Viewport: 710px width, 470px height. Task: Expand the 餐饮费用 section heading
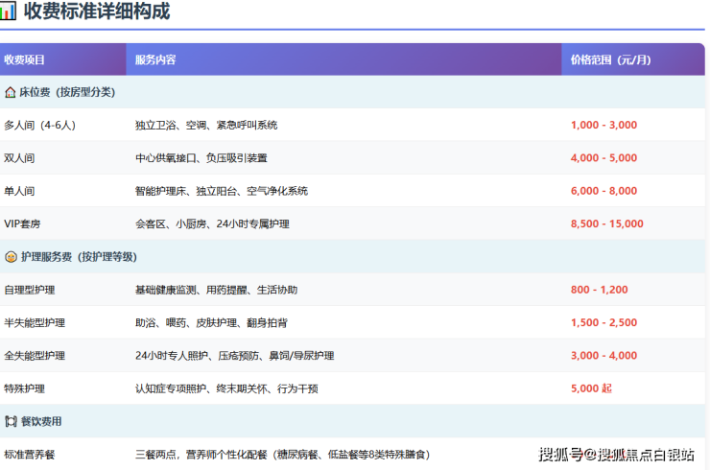click(41, 421)
